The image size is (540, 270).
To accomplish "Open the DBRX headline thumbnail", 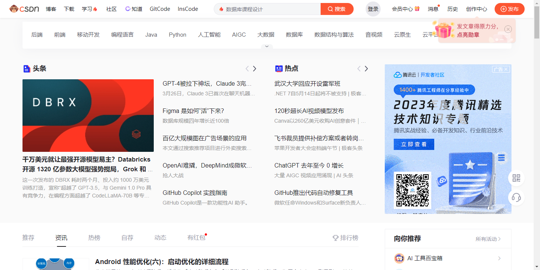I will tap(88, 116).
